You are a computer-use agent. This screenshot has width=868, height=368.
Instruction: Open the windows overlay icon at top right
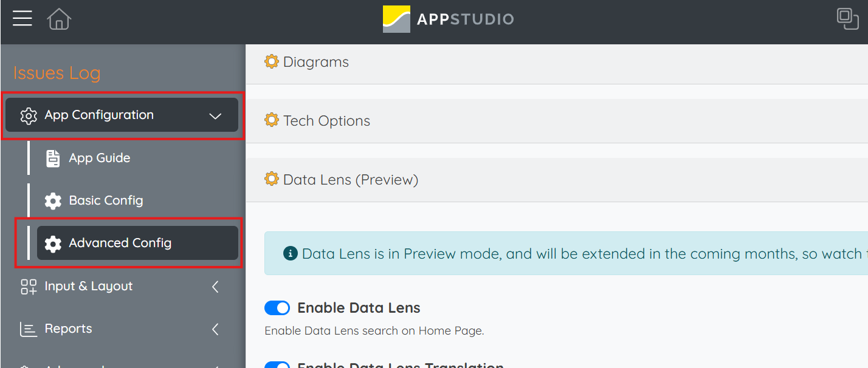point(847,19)
